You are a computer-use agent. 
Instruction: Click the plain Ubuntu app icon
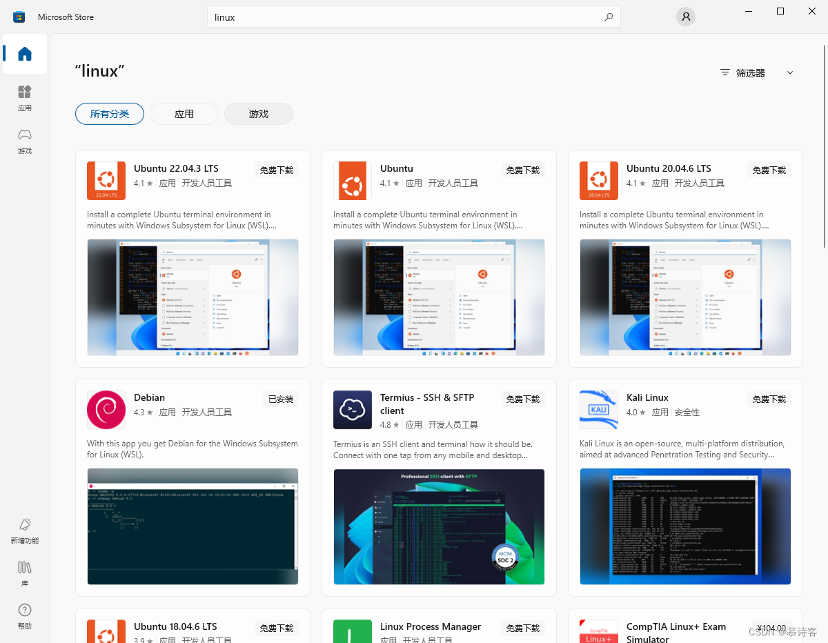tap(353, 181)
